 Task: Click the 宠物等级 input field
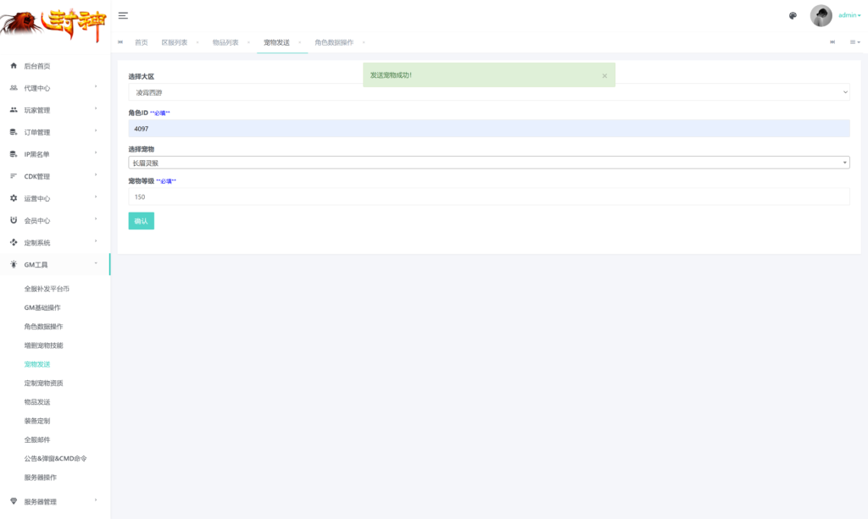pyautogui.click(x=488, y=196)
